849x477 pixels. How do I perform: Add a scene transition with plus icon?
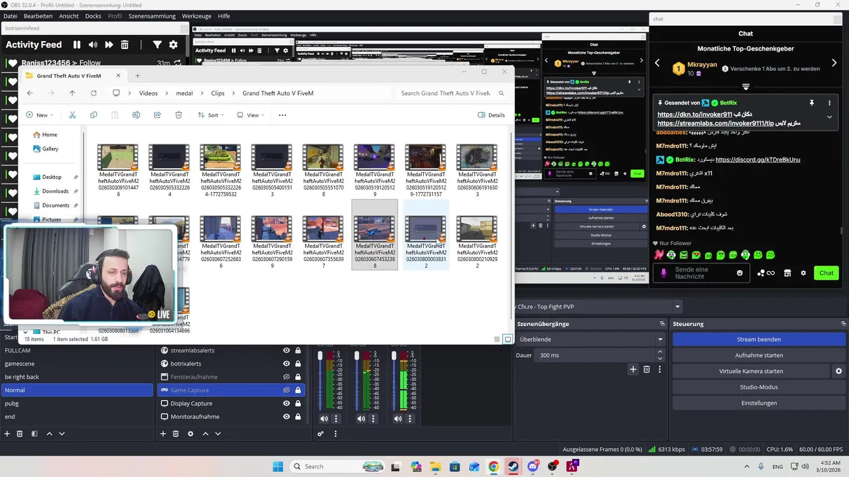point(633,370)
